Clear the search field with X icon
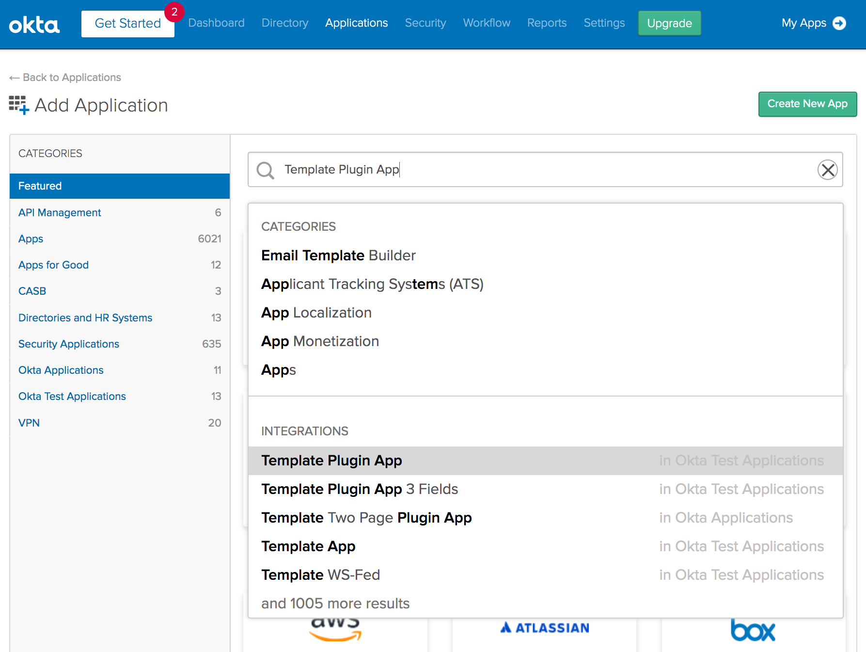This screenshot has height=652, width=866. point(828,170)
